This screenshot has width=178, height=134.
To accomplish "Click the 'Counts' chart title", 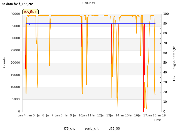I will pos(89,3).
